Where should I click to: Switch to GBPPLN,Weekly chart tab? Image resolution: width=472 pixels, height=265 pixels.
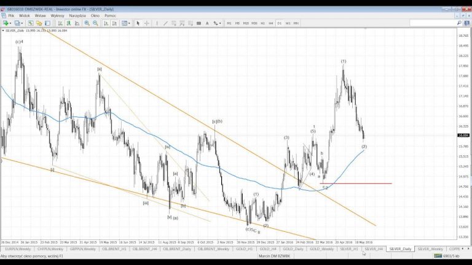pyautogui.click(x=82, y=249)
